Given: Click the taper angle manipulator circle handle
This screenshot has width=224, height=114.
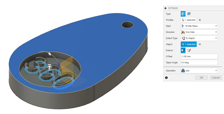Looking at the screenshot, I should coord(50,54).
